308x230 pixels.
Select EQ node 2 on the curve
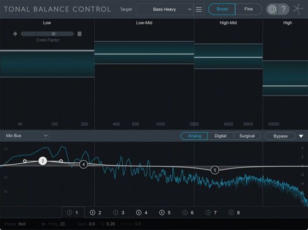[x=43, y=161]
